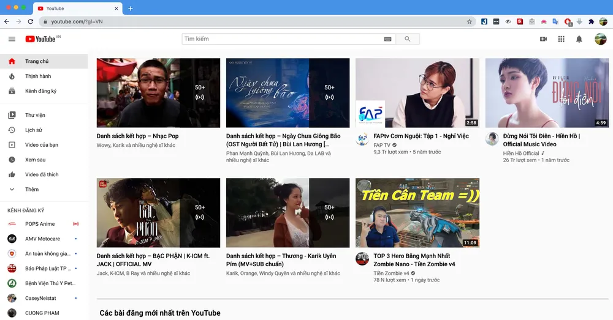Click Tiền Zombie v4 channel avatar
This screenshot has height=320, width=613.
(x=362, y=259)
